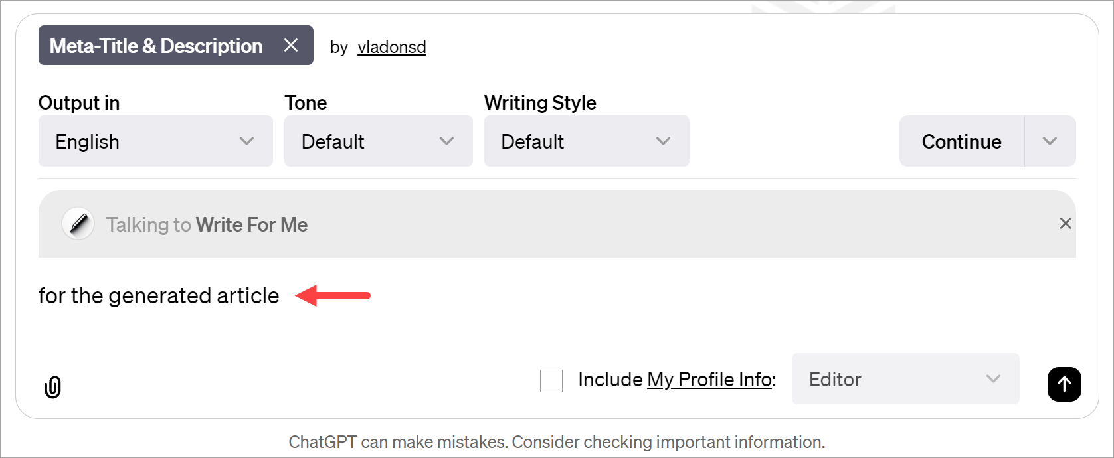Image resolution: width=1114 pixels, height=458 pixels.
Task: Remove the Meta-Title & Description template
Action: click(x=291, y=45)
